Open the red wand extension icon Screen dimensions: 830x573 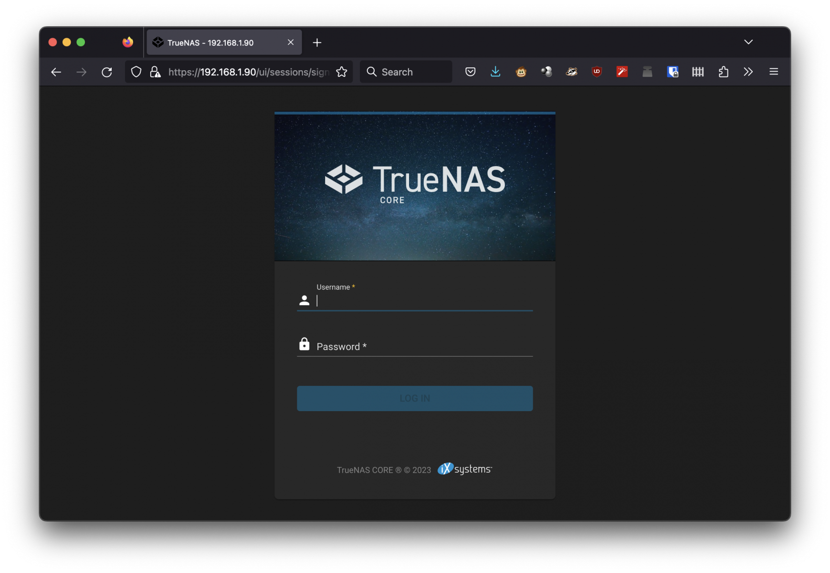[622, 72]
